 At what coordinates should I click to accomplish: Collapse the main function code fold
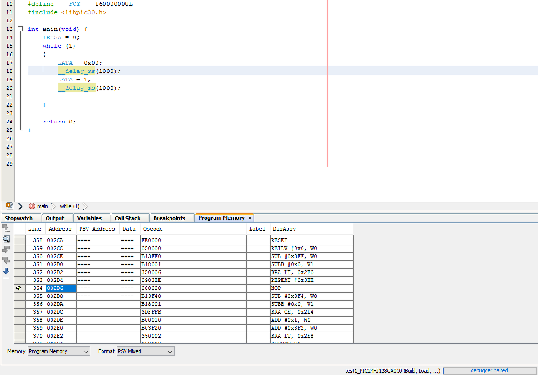click(20, 29)
